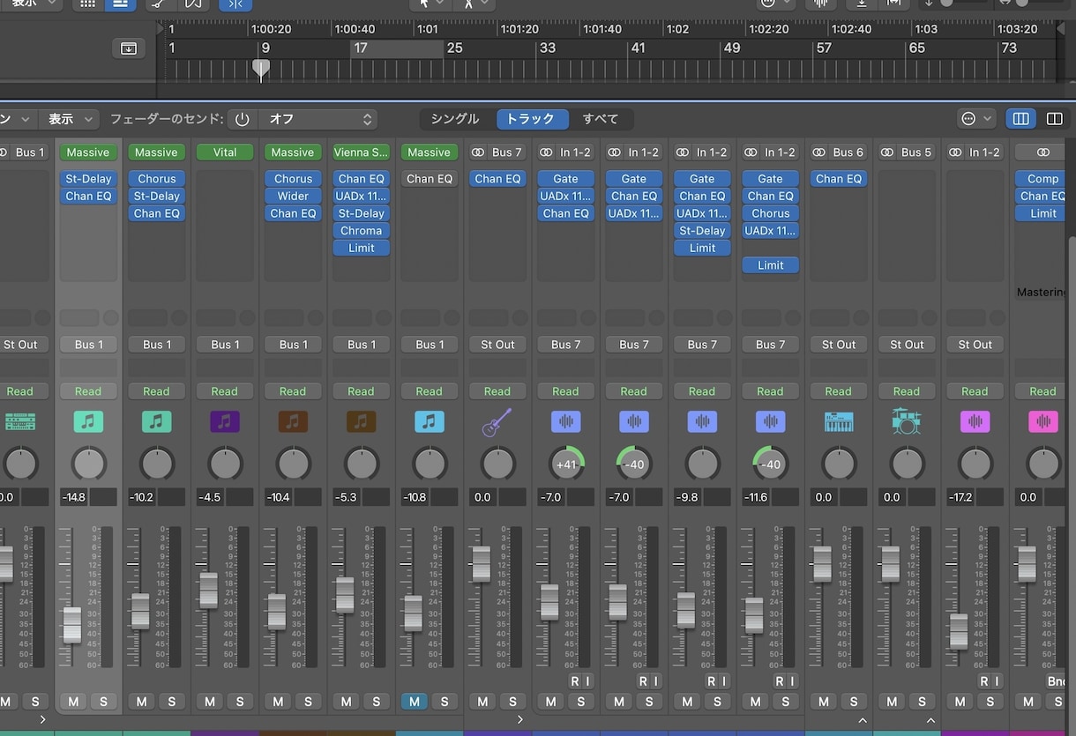Click the -4.5 peak level display
Image resolution: width=1076 pixels, height=736 pixels.
(x=210, y=497)
